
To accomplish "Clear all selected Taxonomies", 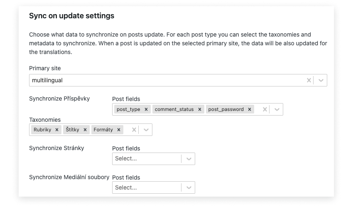I will point(134,130).
